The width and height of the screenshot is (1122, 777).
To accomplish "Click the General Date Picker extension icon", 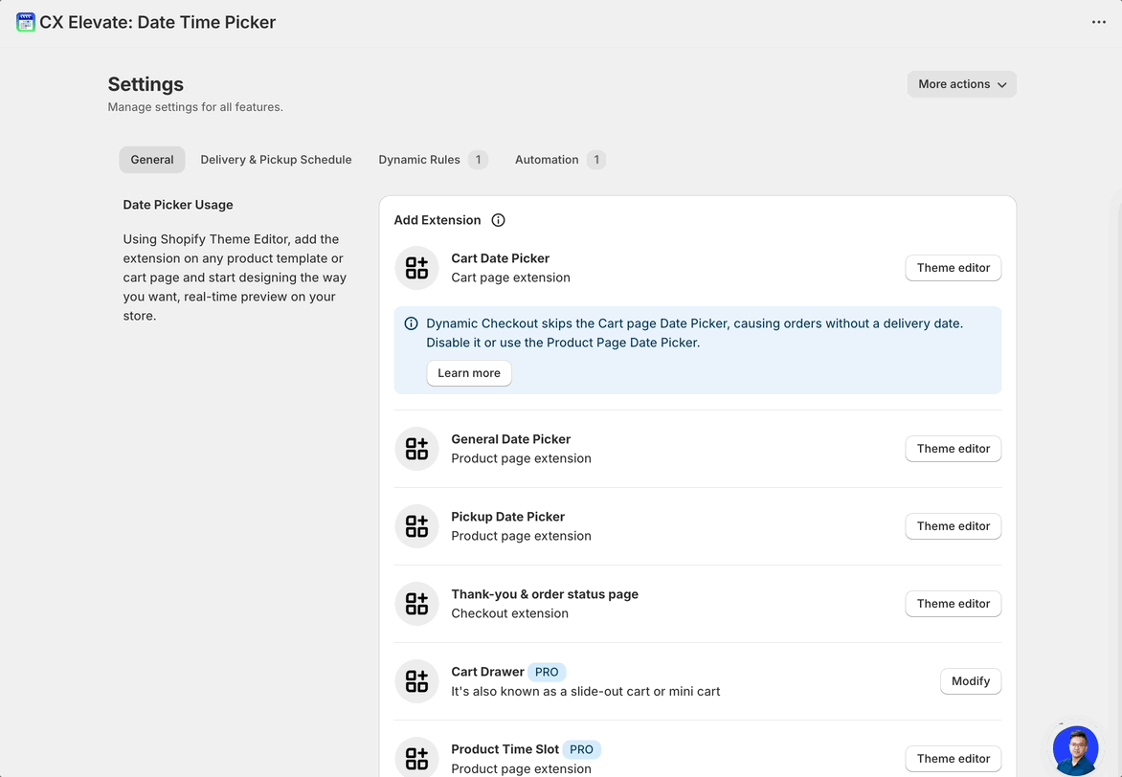I will (416, 450).
